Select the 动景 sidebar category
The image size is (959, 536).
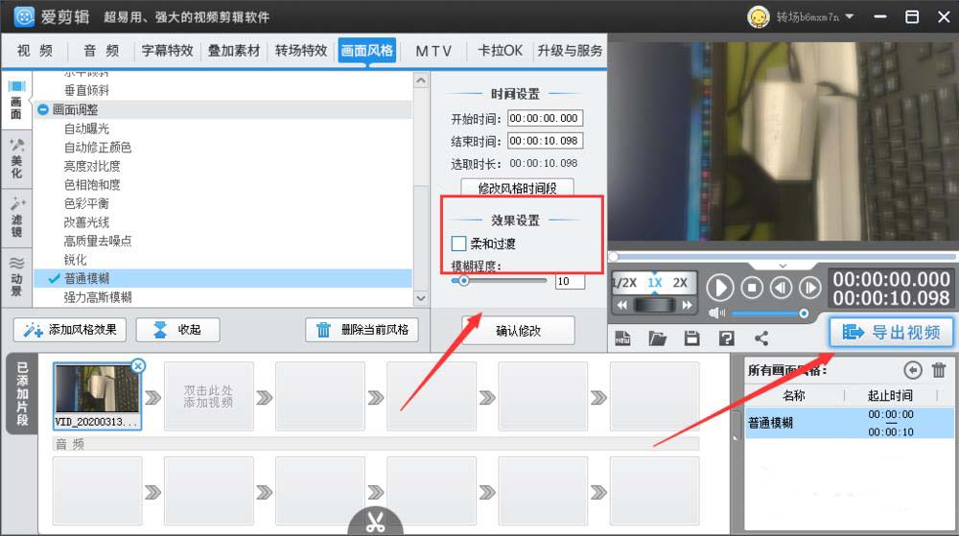pyautogui.click(x=16, y=276)
